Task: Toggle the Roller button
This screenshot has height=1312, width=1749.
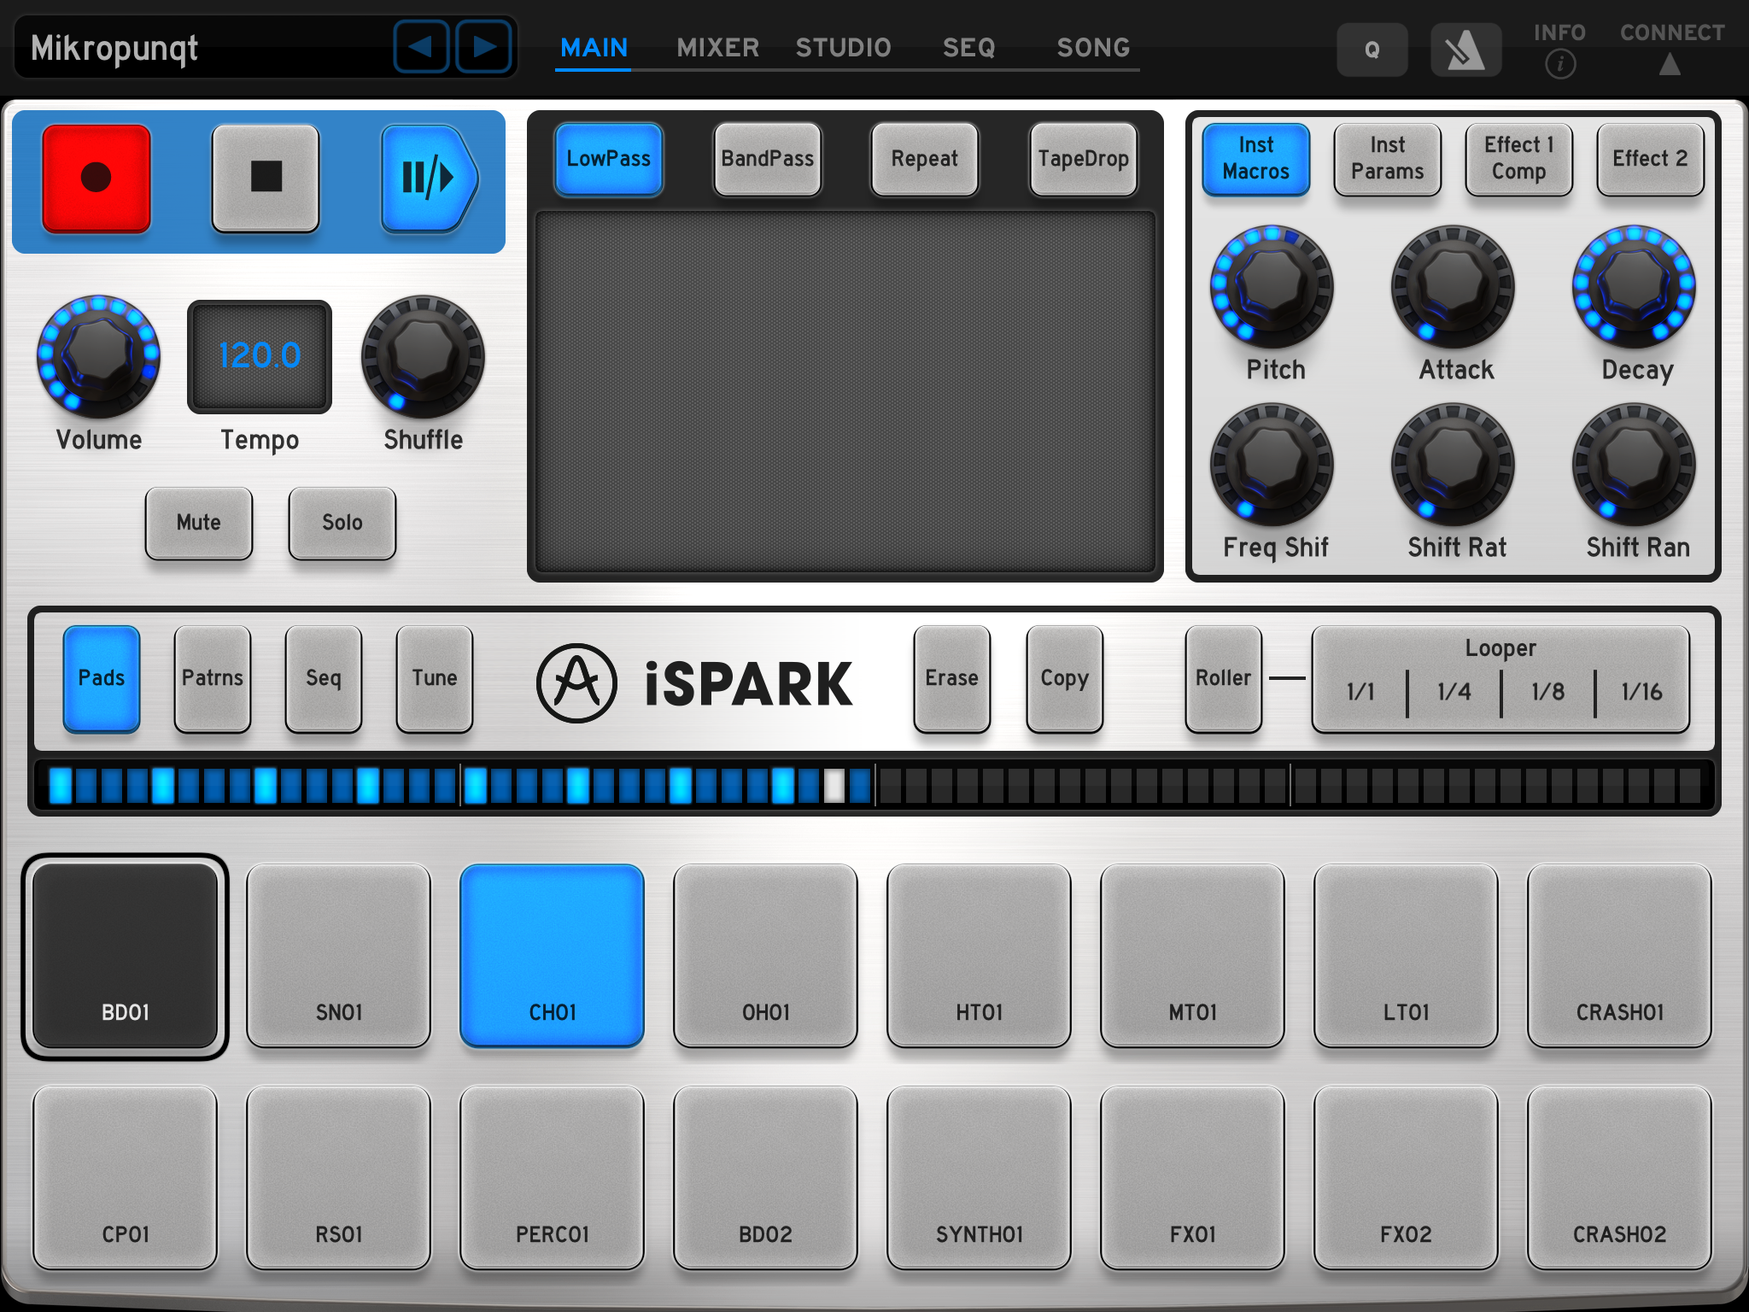Action: tap(1224, 678)
